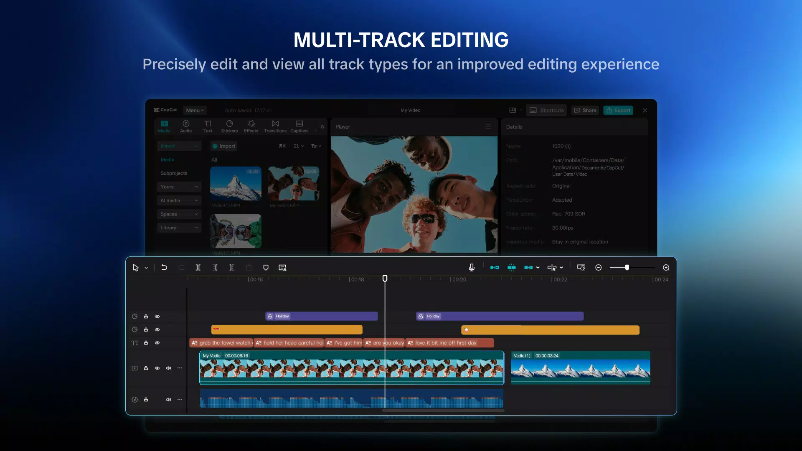The image size is (802, 451).
Task: Start voiceover recording with microphone icon
Action: [x=472, y=268]
